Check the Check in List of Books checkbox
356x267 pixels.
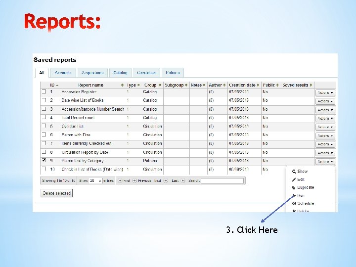[x=44, y=169]
